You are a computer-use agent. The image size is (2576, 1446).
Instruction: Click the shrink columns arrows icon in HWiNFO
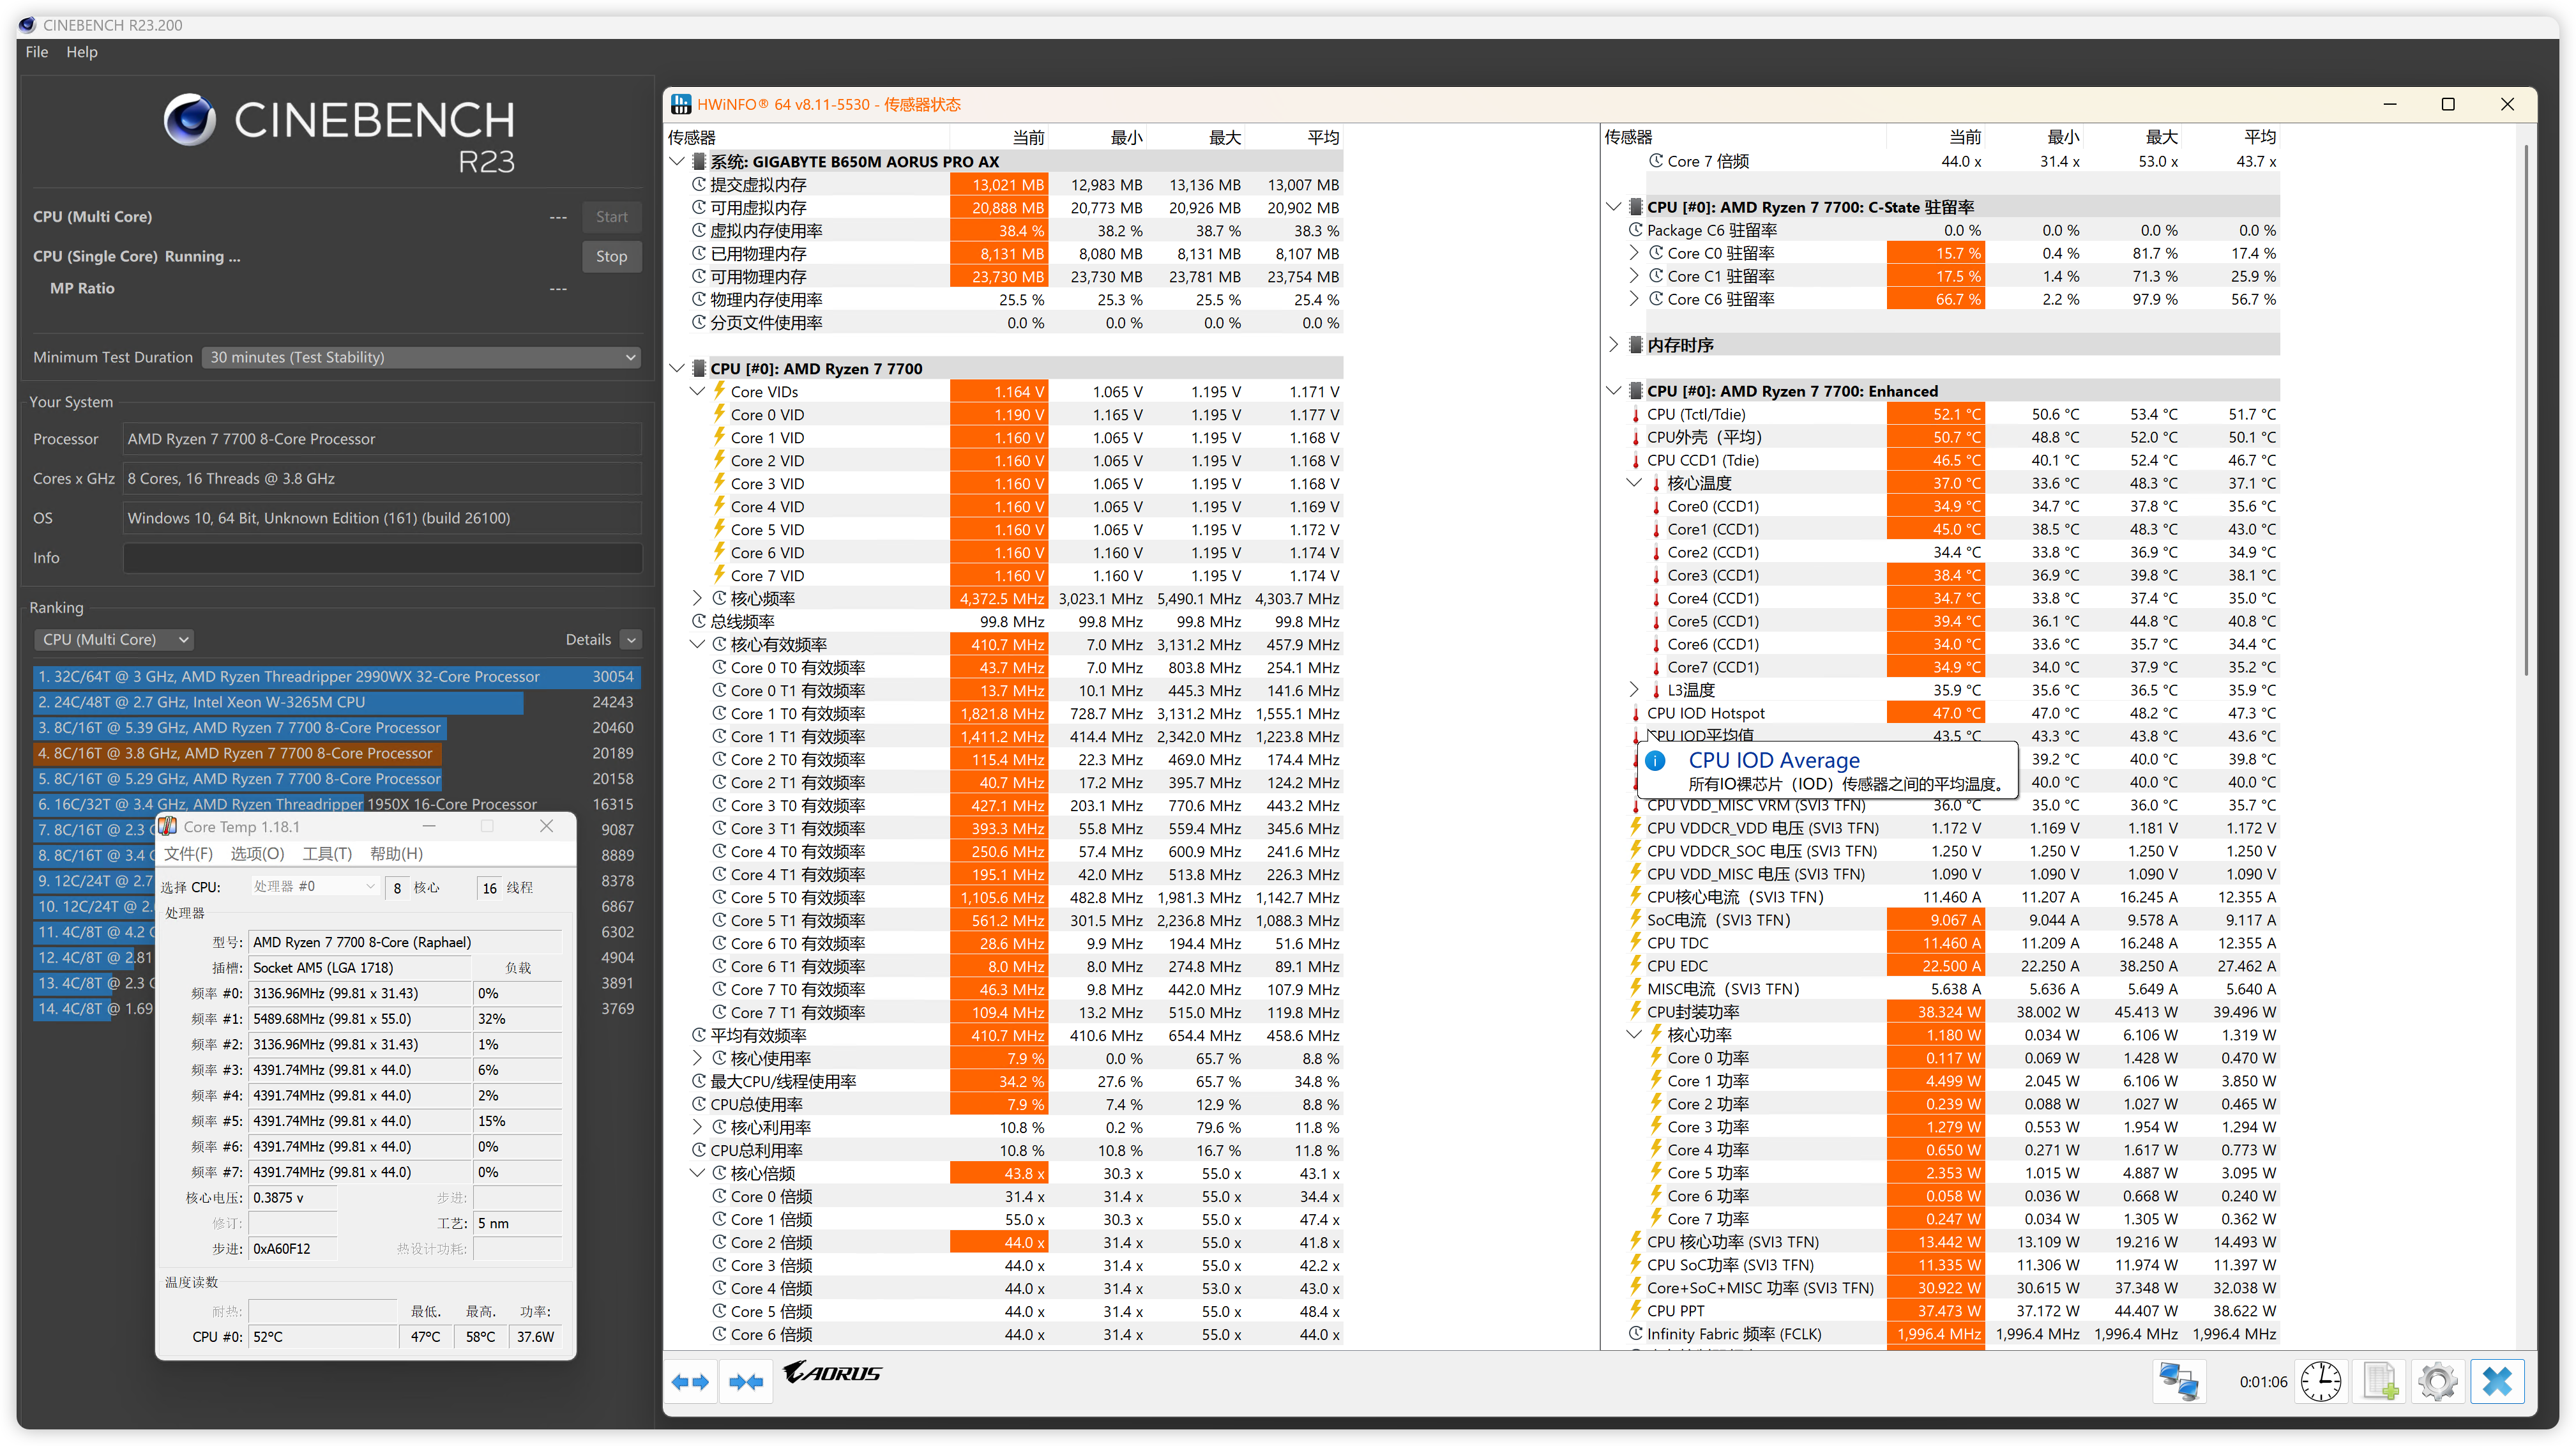pyautogui.click(x=746, y=1382)
